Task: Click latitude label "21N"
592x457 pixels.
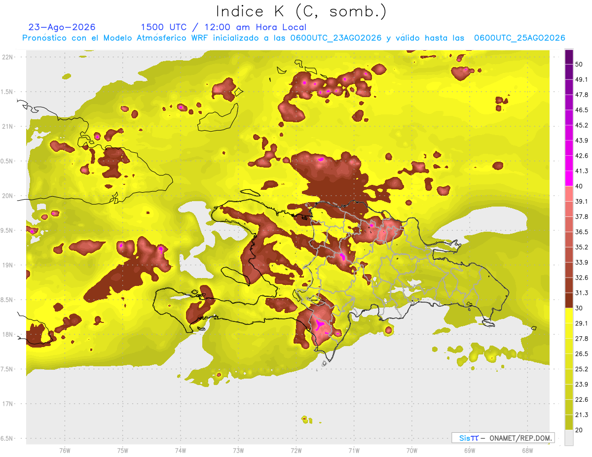Action: tap(8, 126)
